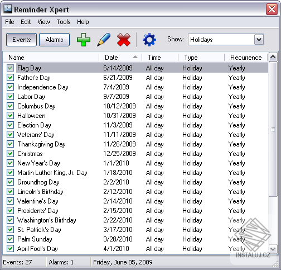Sort by the Name column header
Screen dimensions: 281x270
coord(51,58)
